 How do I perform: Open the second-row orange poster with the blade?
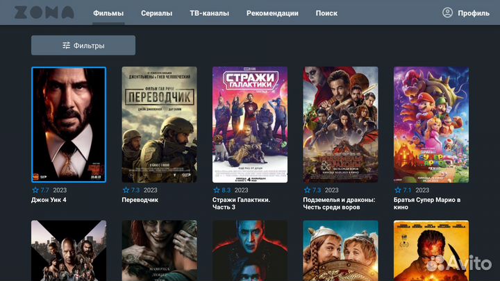click(431, 250)
